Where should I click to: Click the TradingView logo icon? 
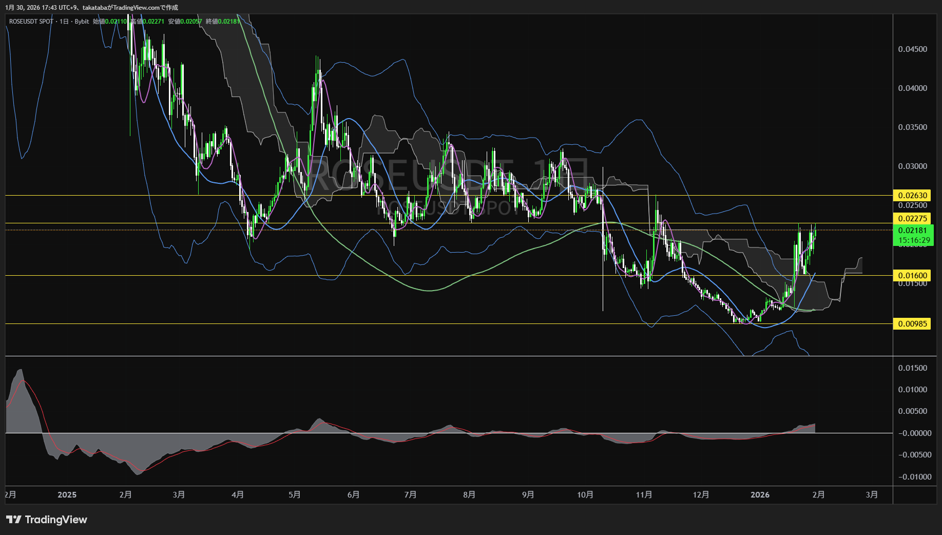[14, 520]
